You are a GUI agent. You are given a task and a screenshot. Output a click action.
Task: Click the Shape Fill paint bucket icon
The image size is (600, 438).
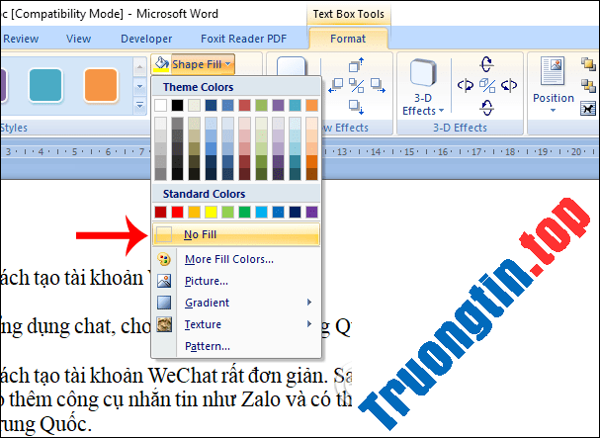[x=161, y=64]
